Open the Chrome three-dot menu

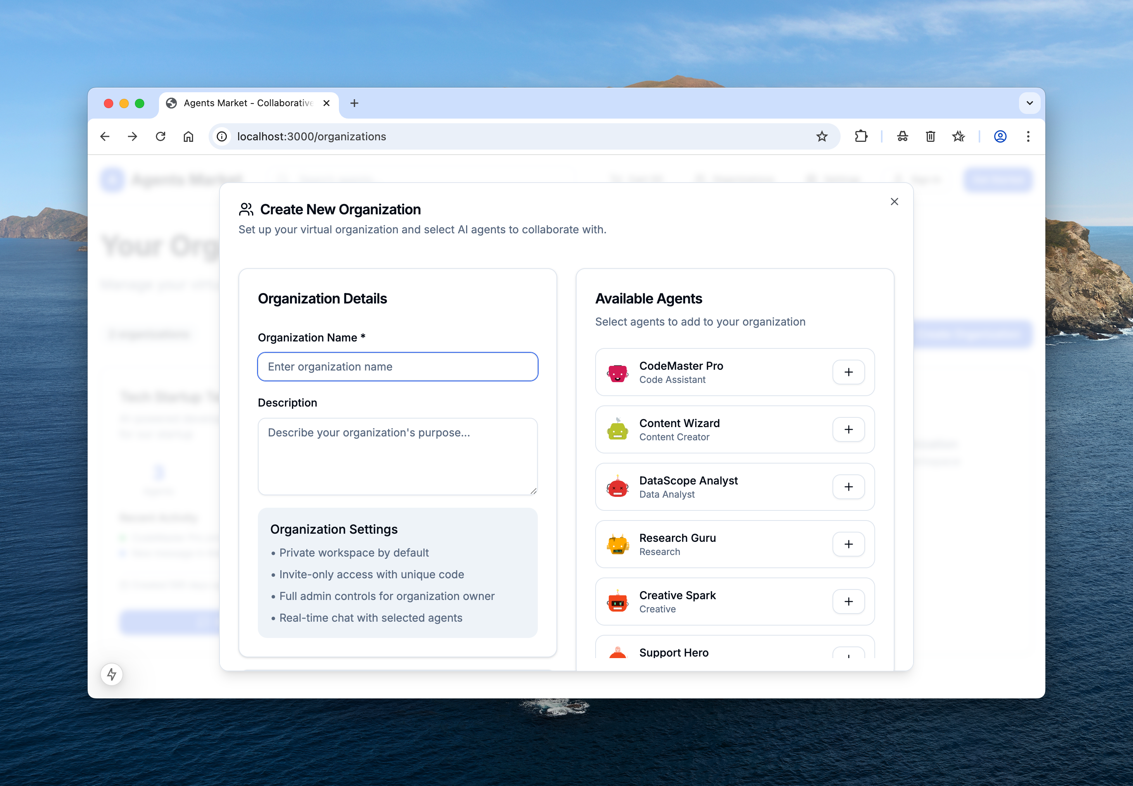(1028, 136)
